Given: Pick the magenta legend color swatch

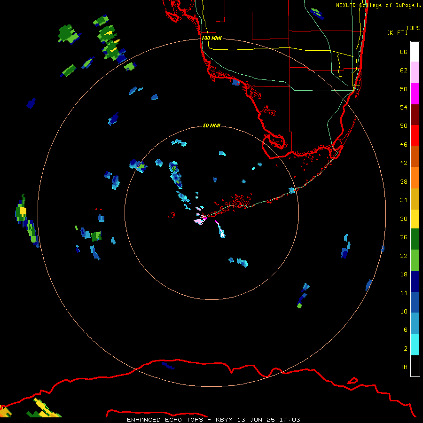Looking at the screenshot, I should tap(415, 94).
